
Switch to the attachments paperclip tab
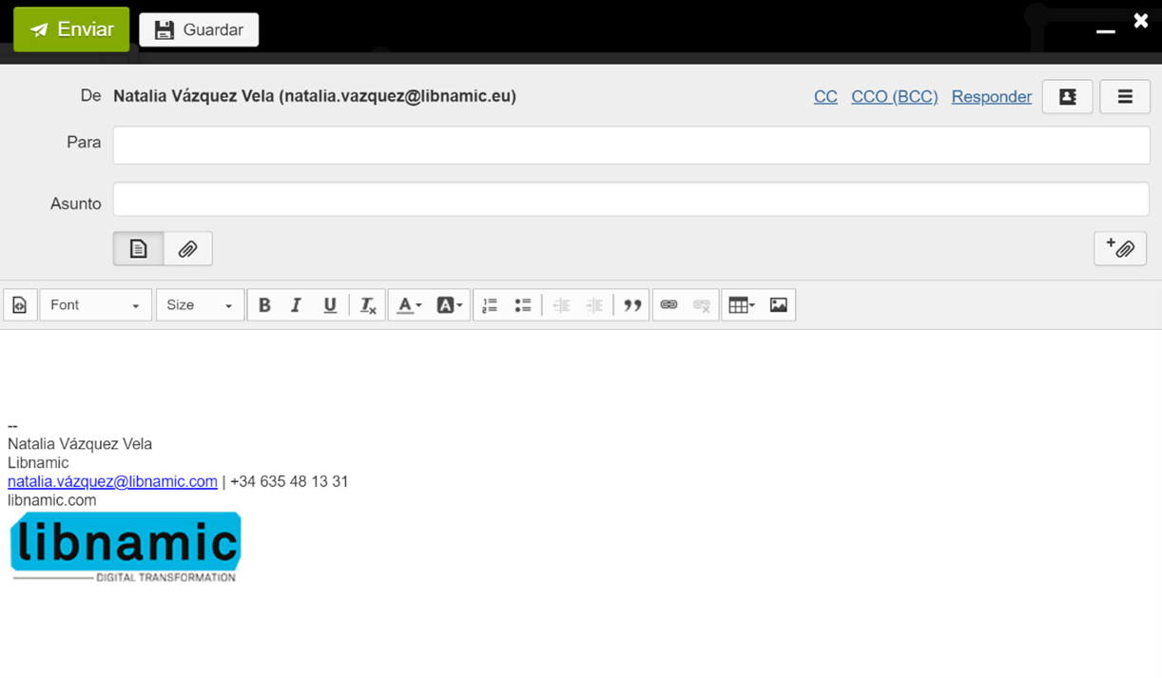coord(187,249)
